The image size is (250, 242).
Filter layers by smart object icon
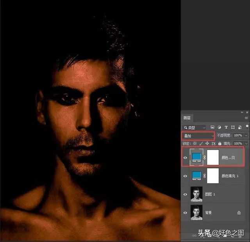tap(239, 127)
